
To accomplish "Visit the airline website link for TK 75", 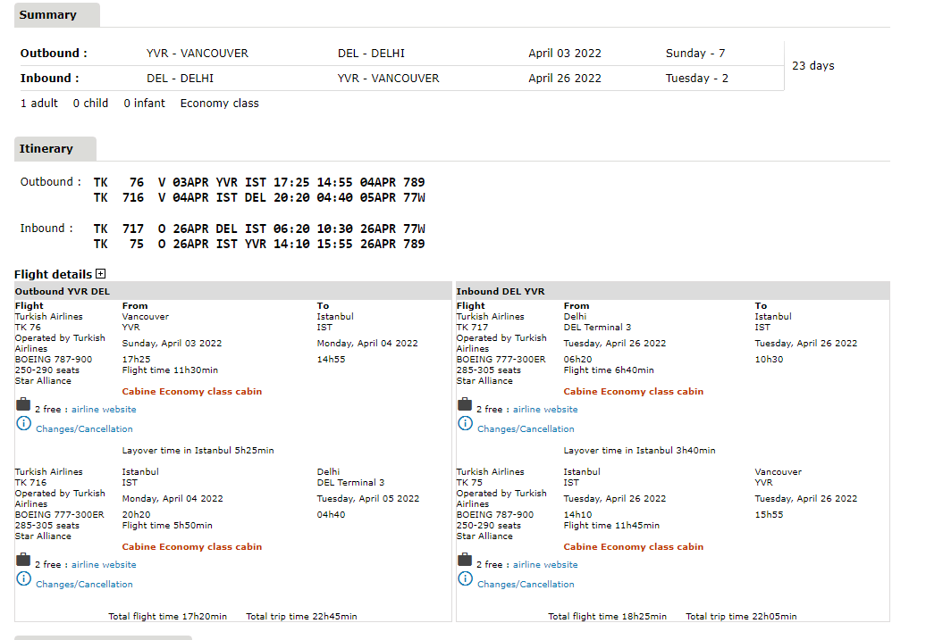I will [x=545, y=565].
